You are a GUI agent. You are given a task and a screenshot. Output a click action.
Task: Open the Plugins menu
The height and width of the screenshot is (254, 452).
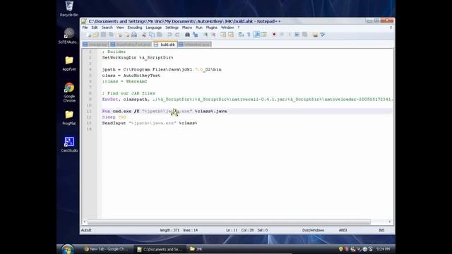click(212, 28)
